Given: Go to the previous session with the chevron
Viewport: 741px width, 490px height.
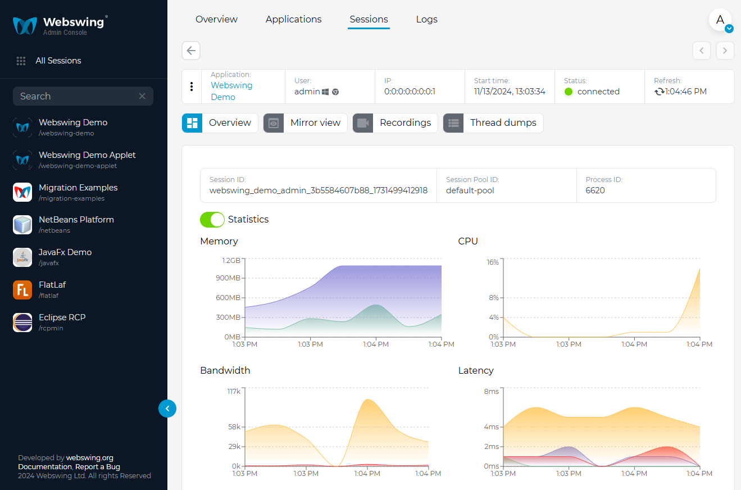Looking at the screenshot, I should [x=701, y=51].
